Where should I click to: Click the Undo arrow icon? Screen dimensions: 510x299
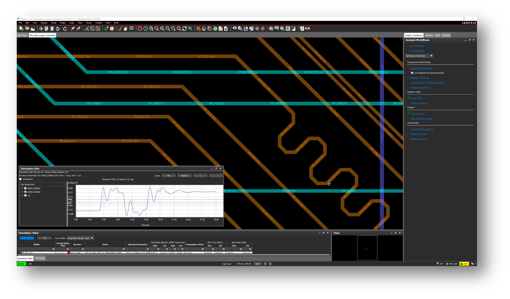(58, 28)
